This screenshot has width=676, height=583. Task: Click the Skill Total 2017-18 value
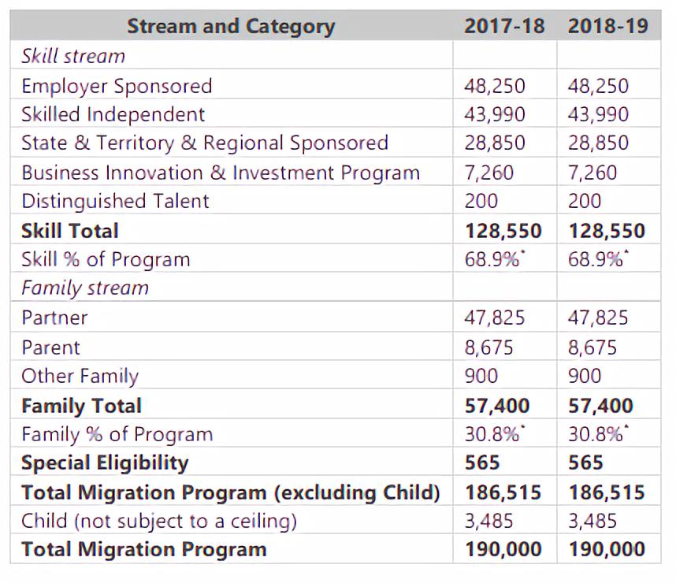pos(503,231)
